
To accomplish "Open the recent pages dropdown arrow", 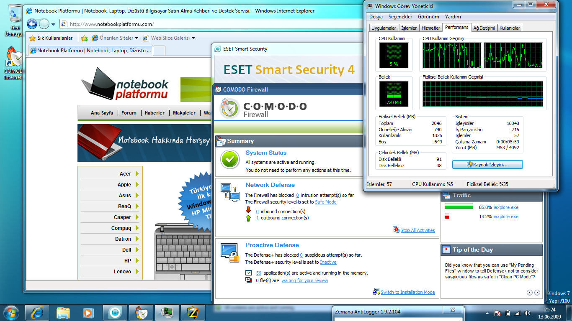I will (x=53, y=24).
